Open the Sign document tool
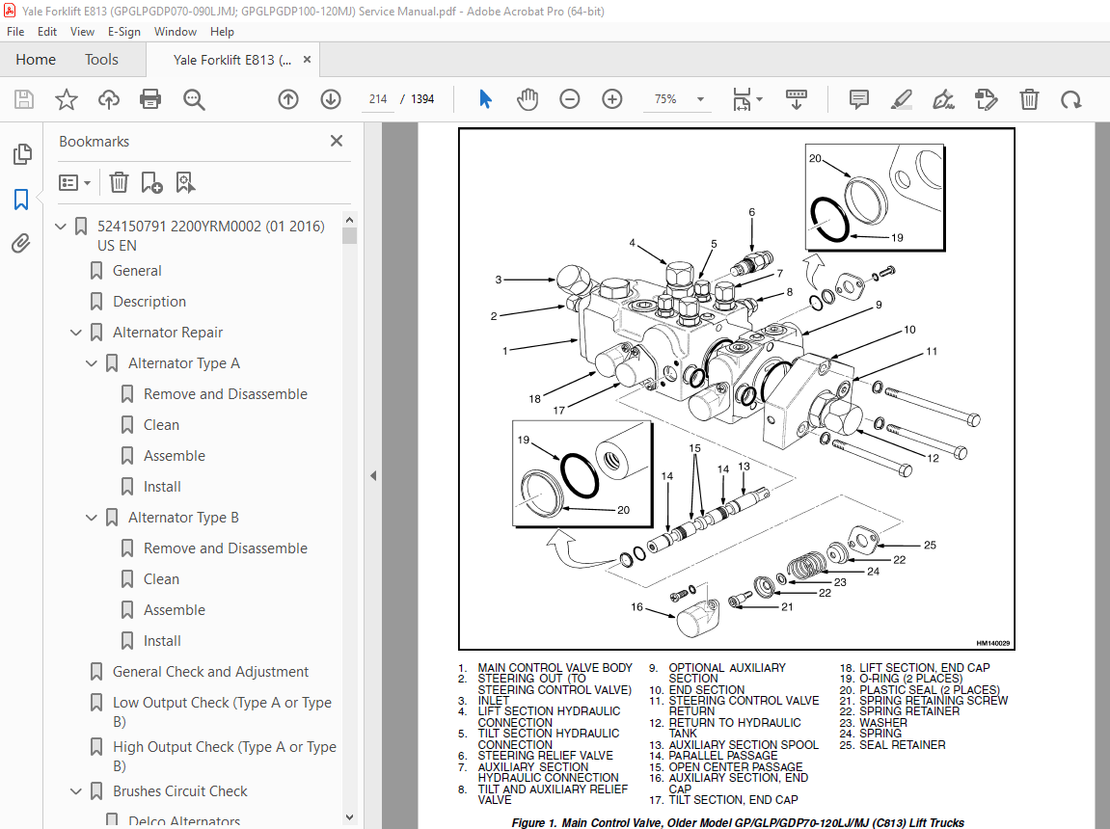 [x=943, y=99]
